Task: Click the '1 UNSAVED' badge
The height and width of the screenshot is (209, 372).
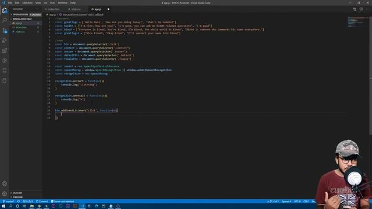Action: (35, 15)
